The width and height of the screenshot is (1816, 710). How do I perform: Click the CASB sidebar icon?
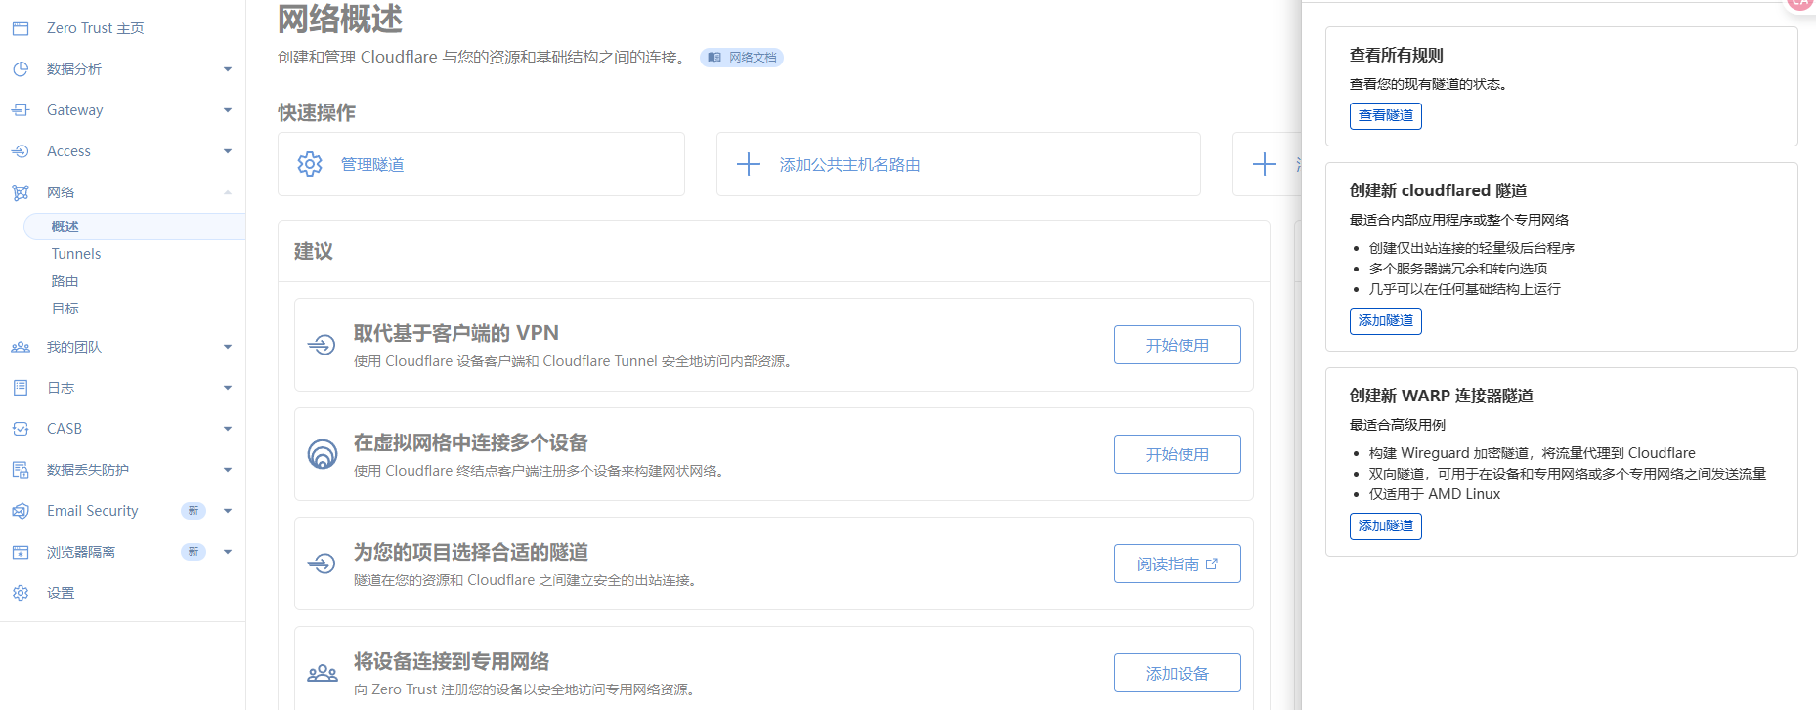pyautogui.click(x=21, y=429)
